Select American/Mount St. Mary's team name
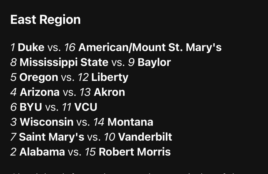 150,48
